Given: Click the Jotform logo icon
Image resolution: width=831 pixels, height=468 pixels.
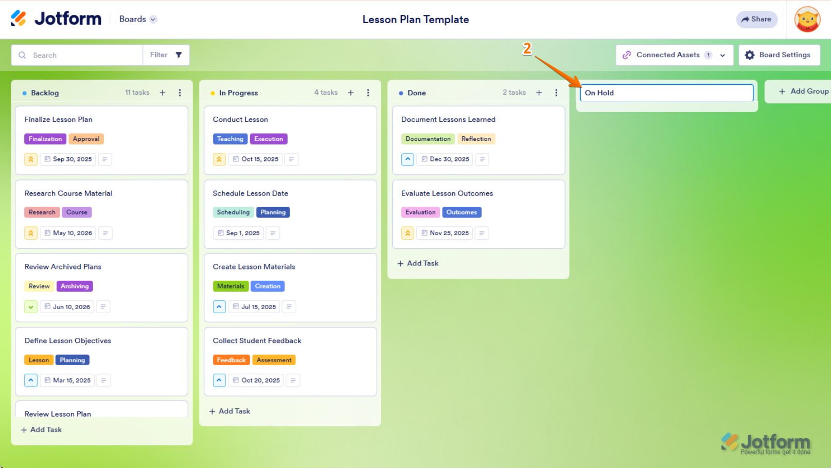Looking at the screenshot, I should (x=19, y=19).
